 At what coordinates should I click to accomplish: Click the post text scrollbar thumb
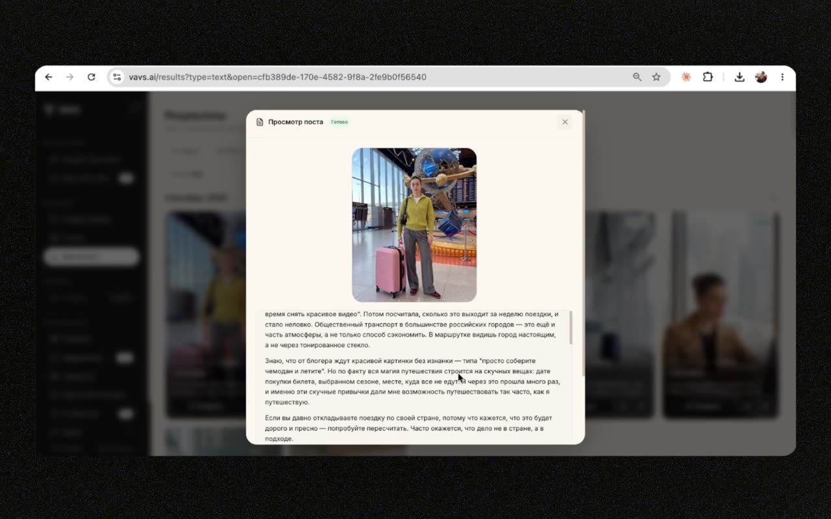point(571,327)
